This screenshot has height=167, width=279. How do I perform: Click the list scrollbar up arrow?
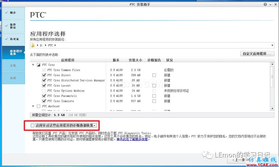click(x=272, y=64)
